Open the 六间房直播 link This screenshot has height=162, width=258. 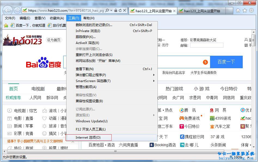[128, 145]
